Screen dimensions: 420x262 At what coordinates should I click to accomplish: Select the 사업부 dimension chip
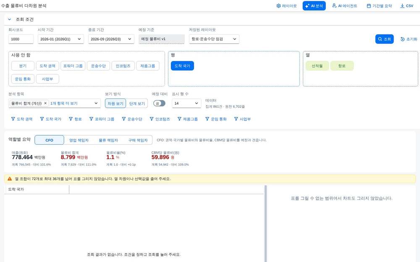coord(47,79)
